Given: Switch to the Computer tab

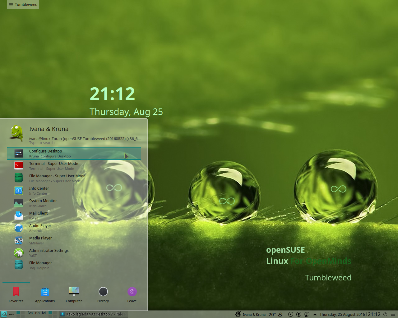Looking at the screenshot, I should coord(74,295).
